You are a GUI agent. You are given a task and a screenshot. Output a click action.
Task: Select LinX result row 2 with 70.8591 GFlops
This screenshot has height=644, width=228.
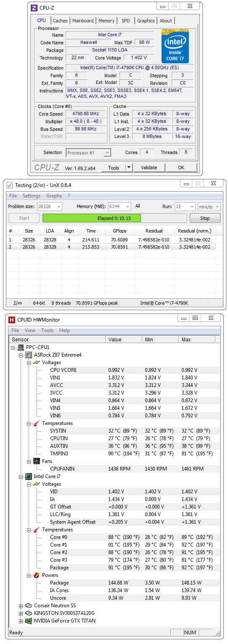point(111,247)
